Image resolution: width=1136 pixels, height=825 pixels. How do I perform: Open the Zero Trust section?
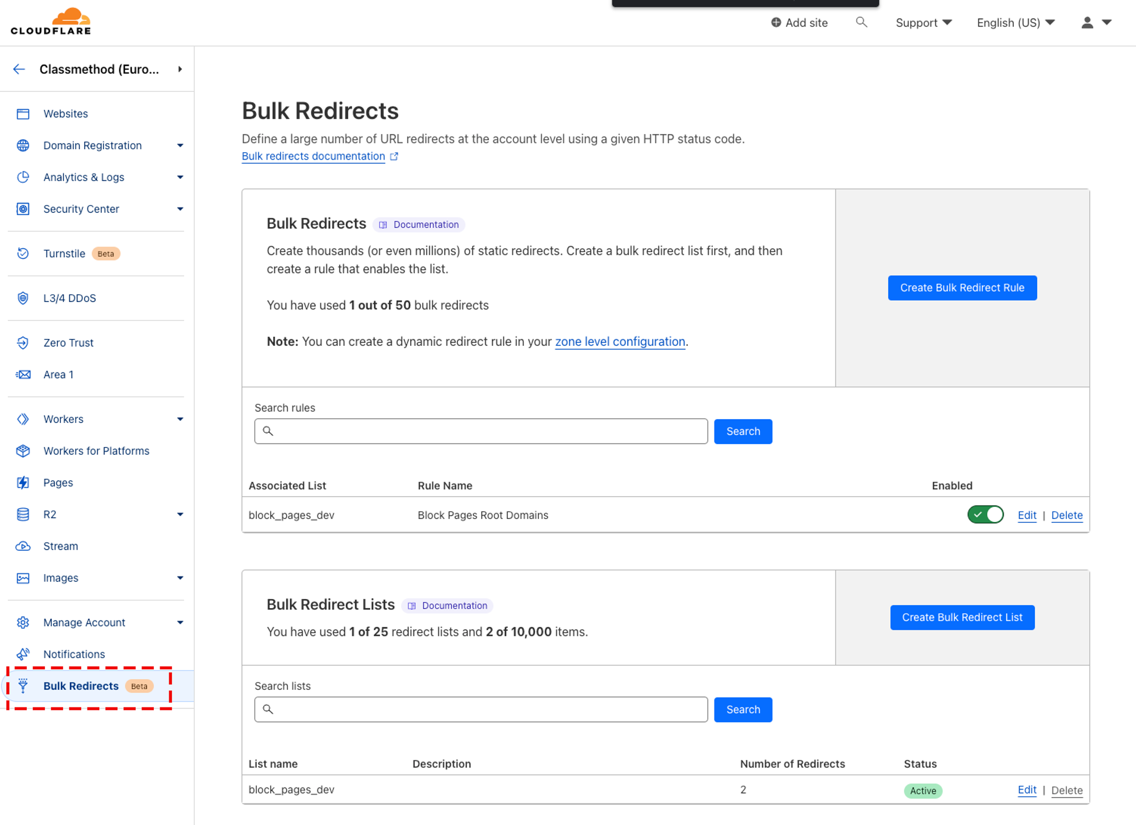[x=68, y=342]
